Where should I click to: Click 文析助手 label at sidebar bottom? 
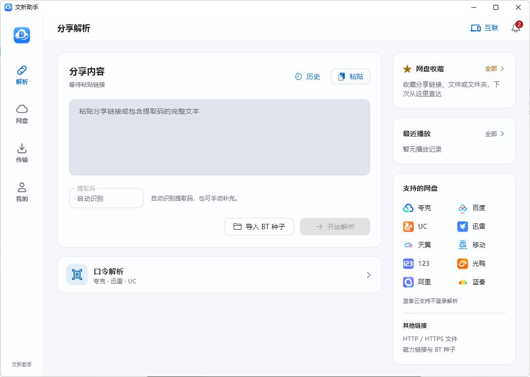[x=21, y=364]
